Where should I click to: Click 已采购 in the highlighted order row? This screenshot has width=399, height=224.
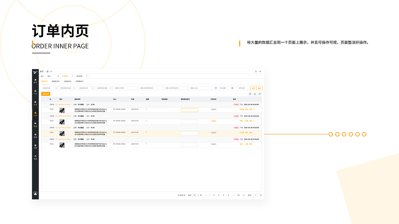click(x=242, y=133)
